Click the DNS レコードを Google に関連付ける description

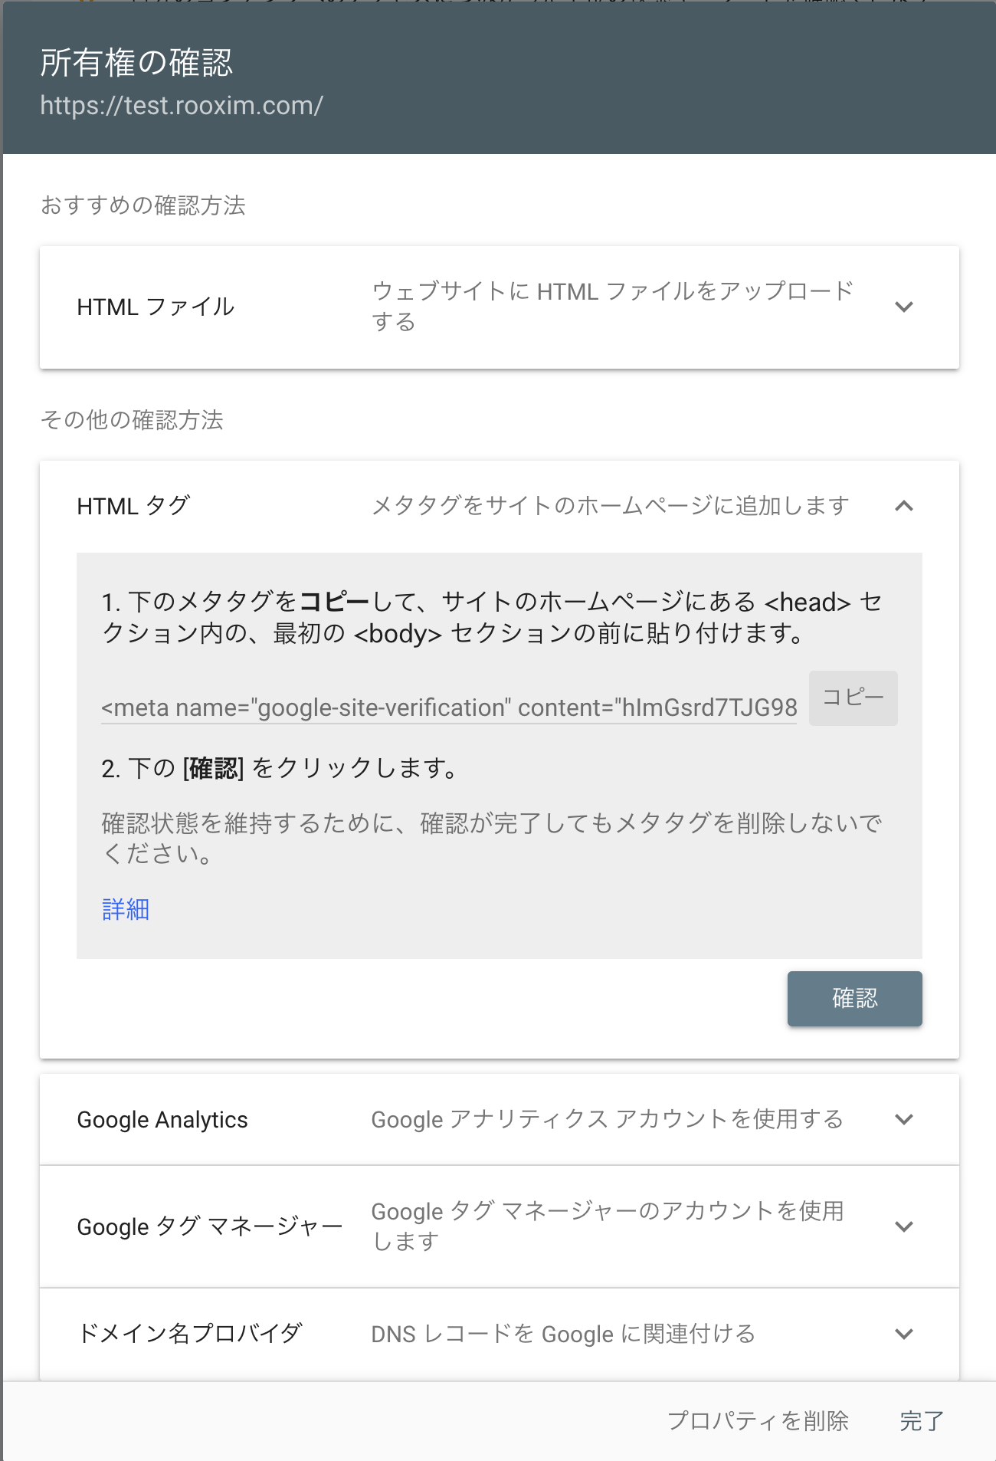pos(563,1335)
